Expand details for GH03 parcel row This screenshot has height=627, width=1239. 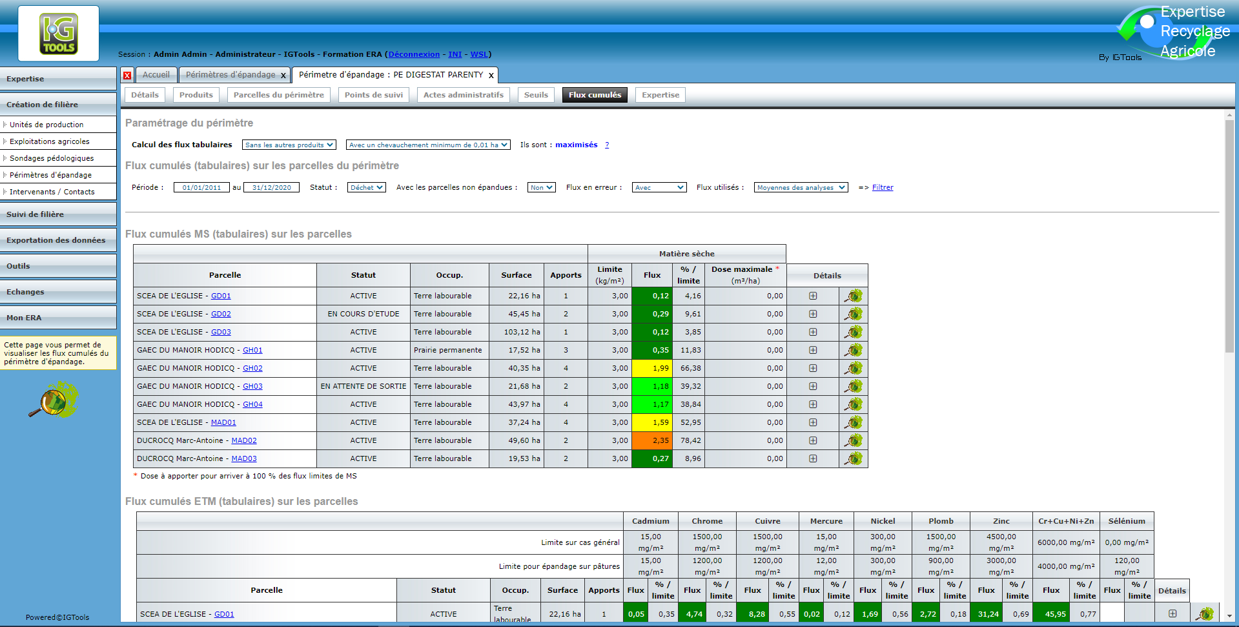[813, 386]
